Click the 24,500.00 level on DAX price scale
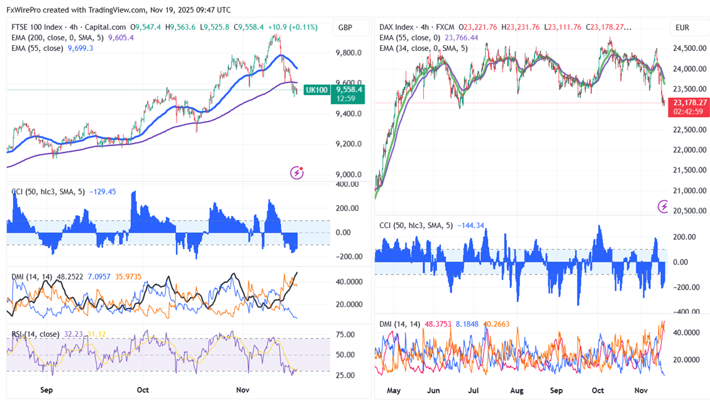This screenshot has height=401, width=710. (x=690, y=48)
